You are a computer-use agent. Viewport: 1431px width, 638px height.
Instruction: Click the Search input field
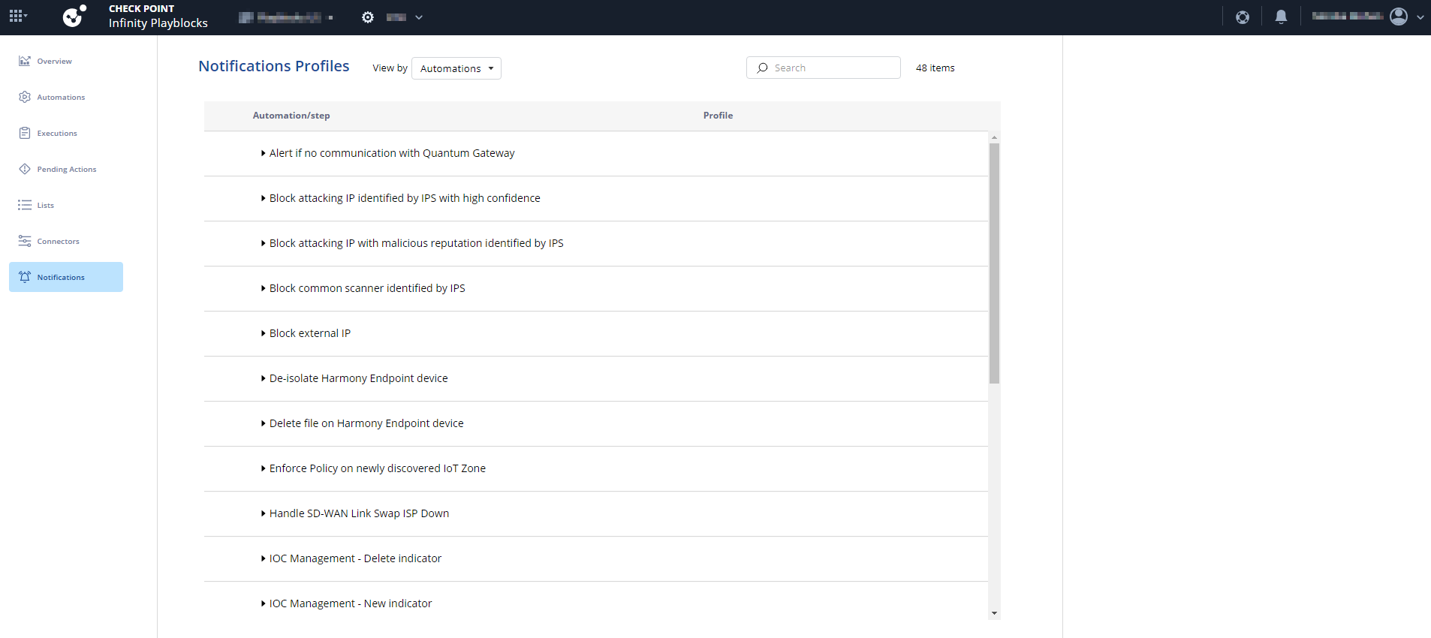click(824, 68)
